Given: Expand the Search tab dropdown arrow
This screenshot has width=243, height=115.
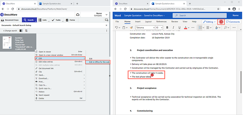Looking at the screenshot, I should click(36, 21).
